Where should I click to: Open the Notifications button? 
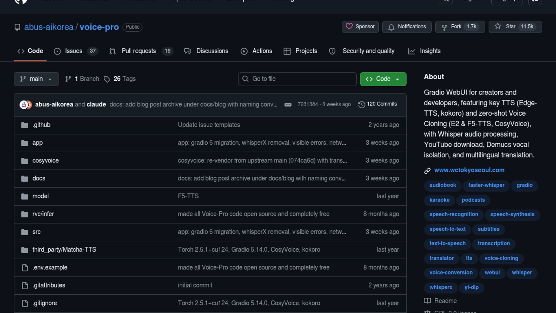click(x=407, y=27)
